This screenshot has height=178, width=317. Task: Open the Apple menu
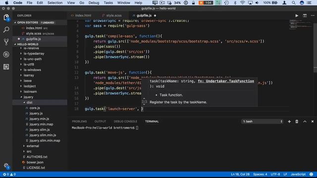point(6,2)
